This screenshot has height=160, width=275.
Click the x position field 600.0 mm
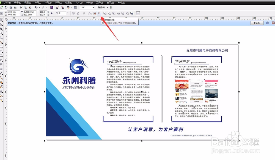(13, 12)
